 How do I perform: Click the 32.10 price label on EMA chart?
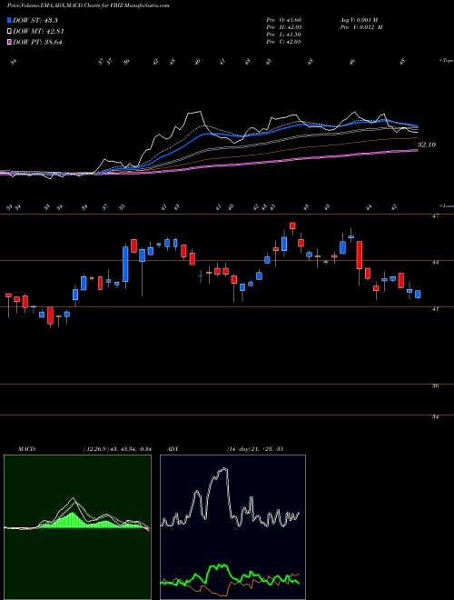tap(427, 145)
